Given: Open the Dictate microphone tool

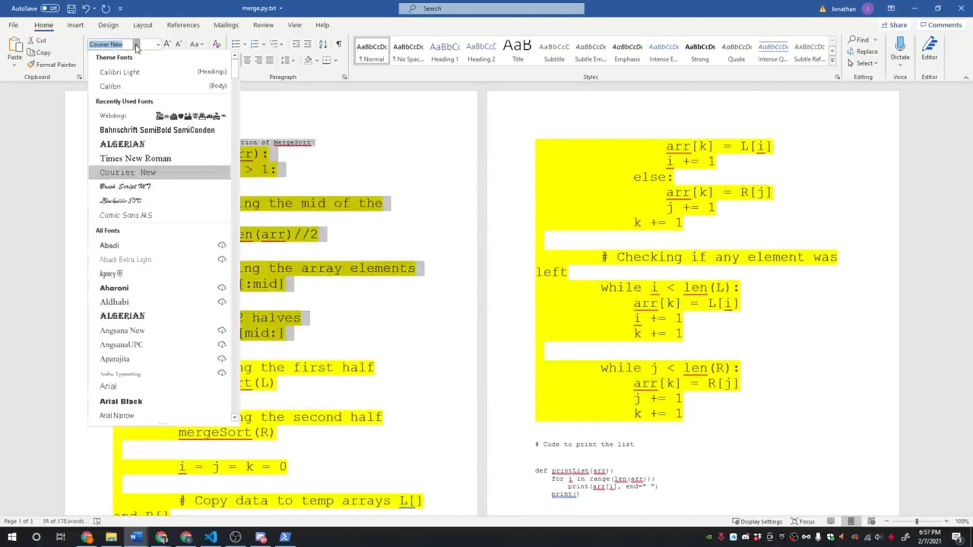Looking at the screenshot, I should point(900,45).
